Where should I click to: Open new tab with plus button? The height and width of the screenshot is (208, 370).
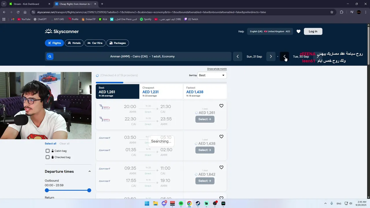click(102, 4)
